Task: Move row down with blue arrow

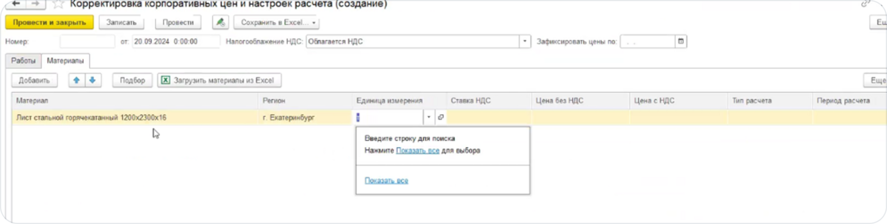Action: 92,80
